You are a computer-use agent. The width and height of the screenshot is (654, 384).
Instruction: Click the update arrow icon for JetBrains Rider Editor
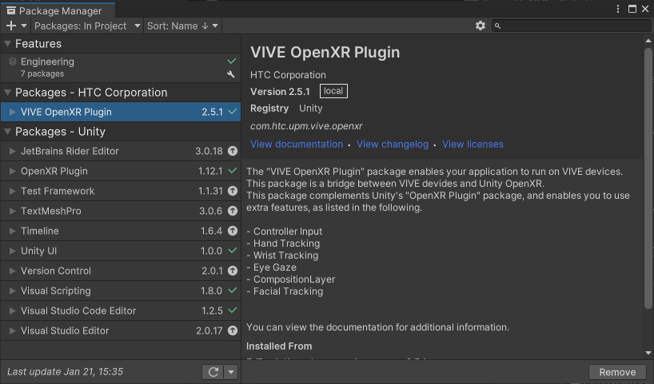(x=233, y=151)
